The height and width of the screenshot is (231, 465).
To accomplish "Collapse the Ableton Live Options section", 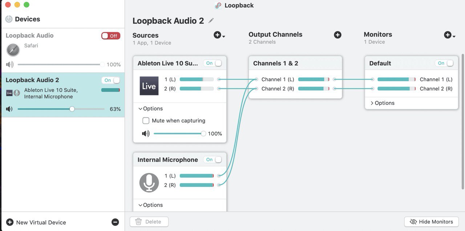I will pos(150,108).
